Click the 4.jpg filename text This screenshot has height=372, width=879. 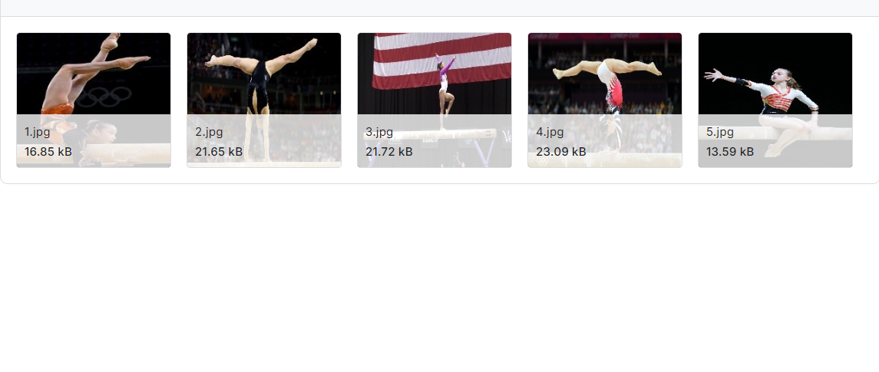pos(550,133)
